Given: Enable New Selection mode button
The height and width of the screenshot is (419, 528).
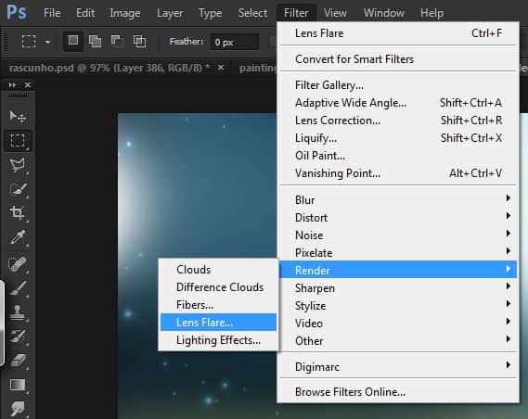Looking at the screenshot, I should (73, 41).
